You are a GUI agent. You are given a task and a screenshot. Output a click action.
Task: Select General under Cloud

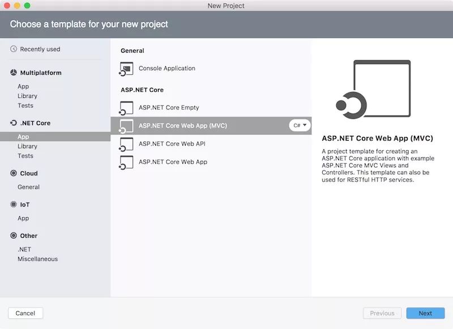28,187
